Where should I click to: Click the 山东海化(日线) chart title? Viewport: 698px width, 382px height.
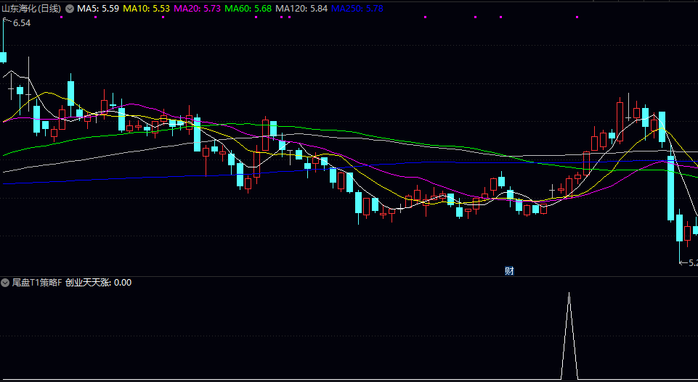click(x=31, y=9)
